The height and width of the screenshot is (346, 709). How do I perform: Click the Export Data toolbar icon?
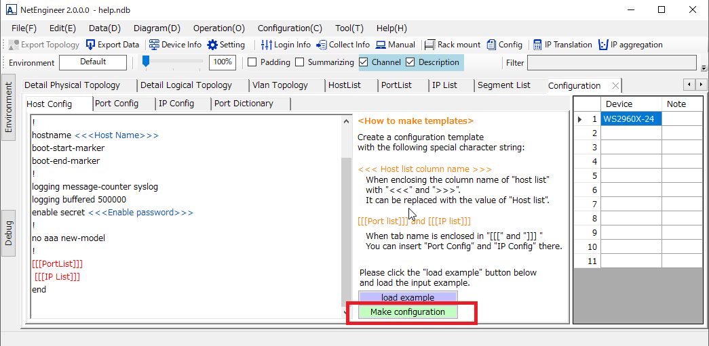tap(91, 45)
